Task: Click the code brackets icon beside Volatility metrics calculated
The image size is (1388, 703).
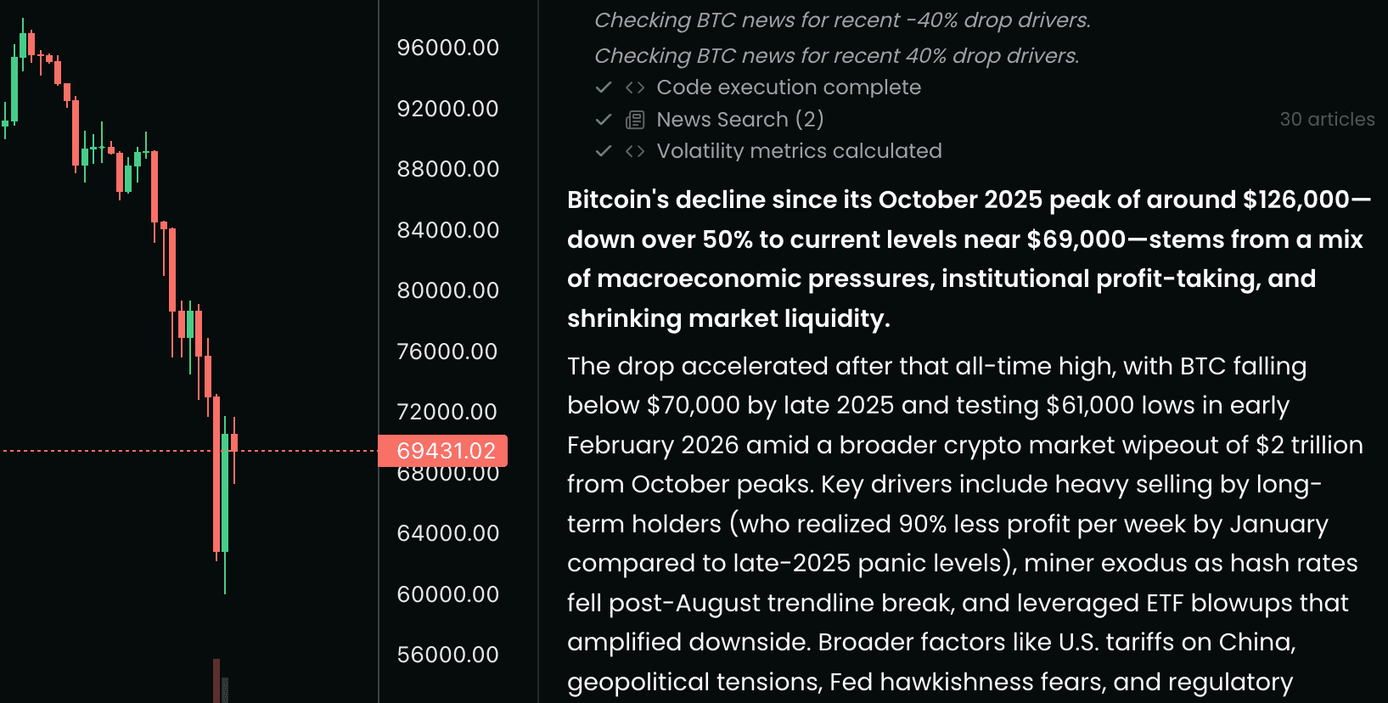Action: click(x=635, y=151)
